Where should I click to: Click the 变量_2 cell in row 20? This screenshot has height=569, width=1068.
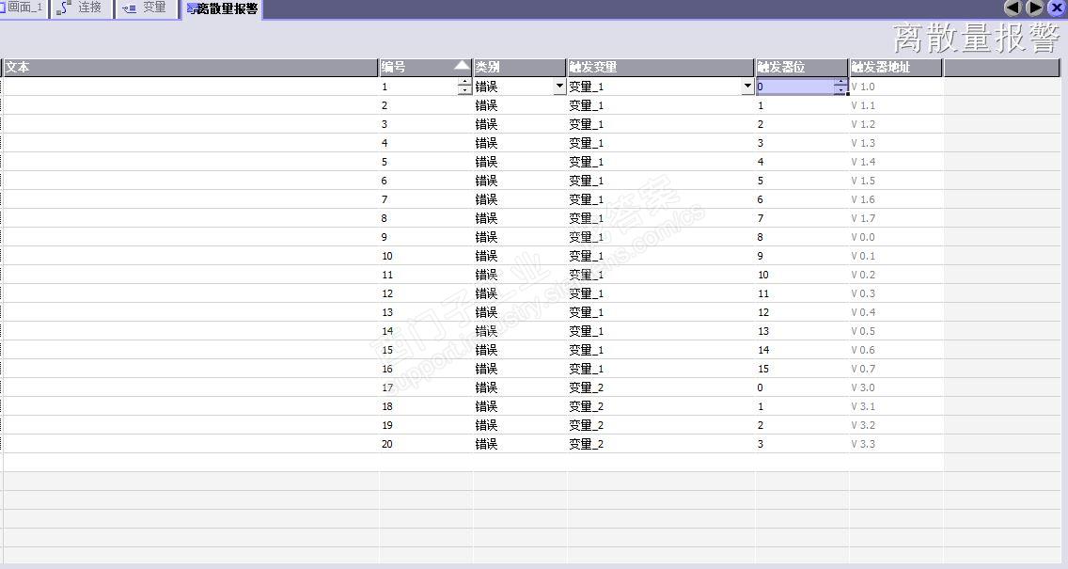[661, 444]
